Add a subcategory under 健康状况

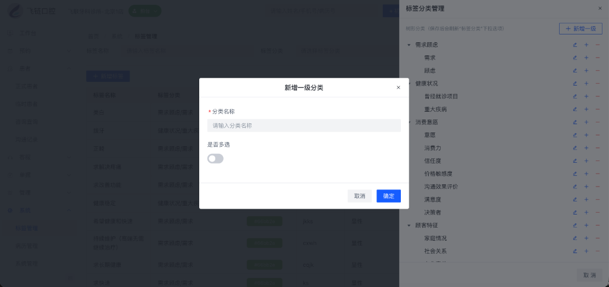586,83
